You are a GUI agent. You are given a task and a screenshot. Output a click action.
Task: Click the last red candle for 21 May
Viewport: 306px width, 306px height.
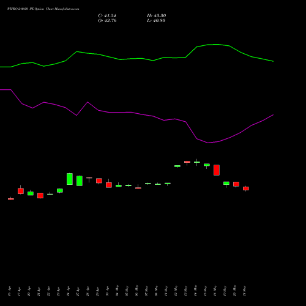246,188
